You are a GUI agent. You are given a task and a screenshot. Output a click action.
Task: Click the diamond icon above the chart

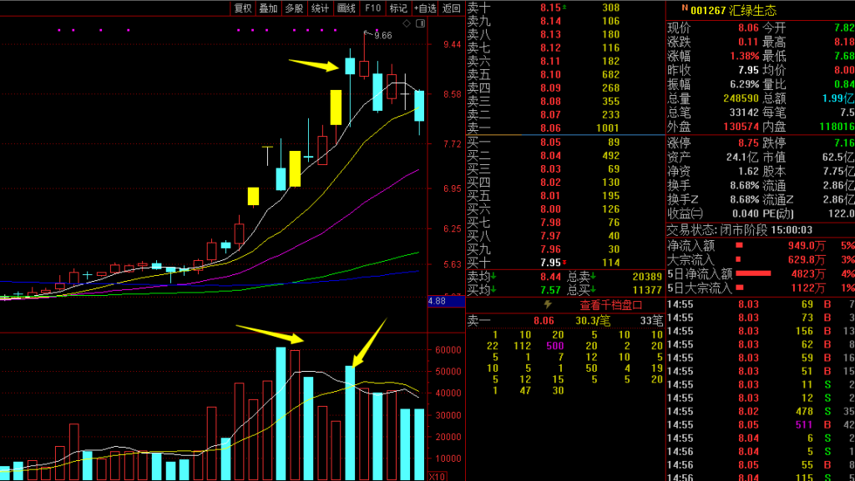pyautogui.click(x=407, y=23)
